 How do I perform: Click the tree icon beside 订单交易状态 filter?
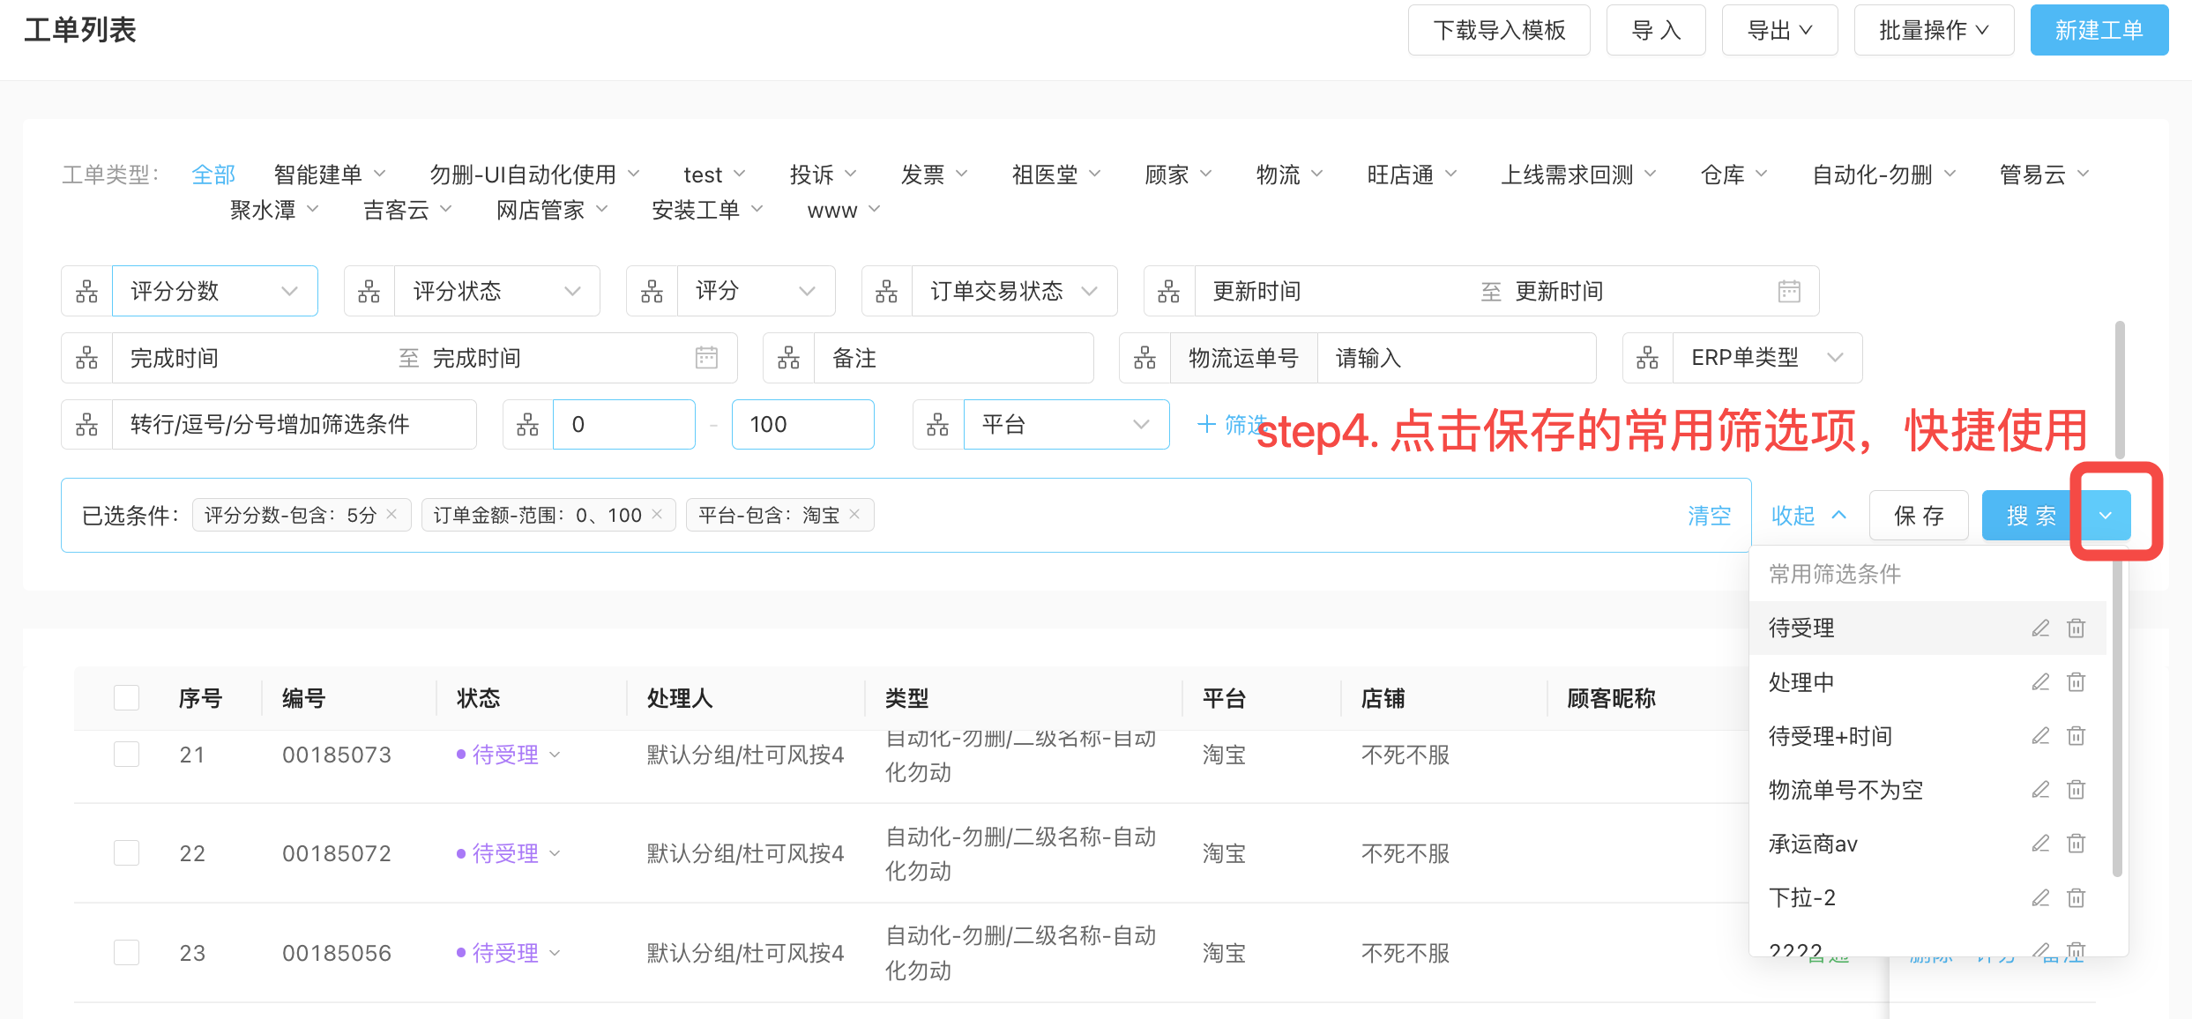[x=886, y=291]
